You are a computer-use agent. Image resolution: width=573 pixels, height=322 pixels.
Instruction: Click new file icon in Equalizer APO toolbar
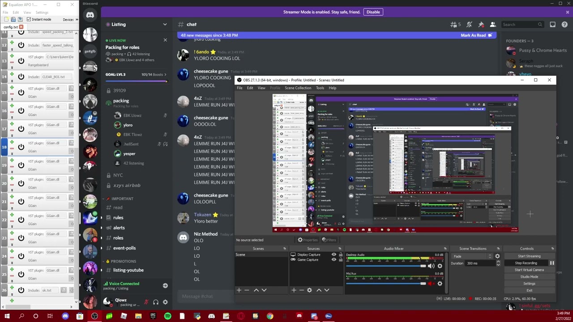tap(6, 19)
